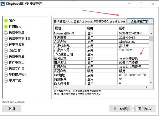Select the 细分版本 row label
The height and width of the screenshot is (116, 159).
pyautogui.click(x=60, y=58)
